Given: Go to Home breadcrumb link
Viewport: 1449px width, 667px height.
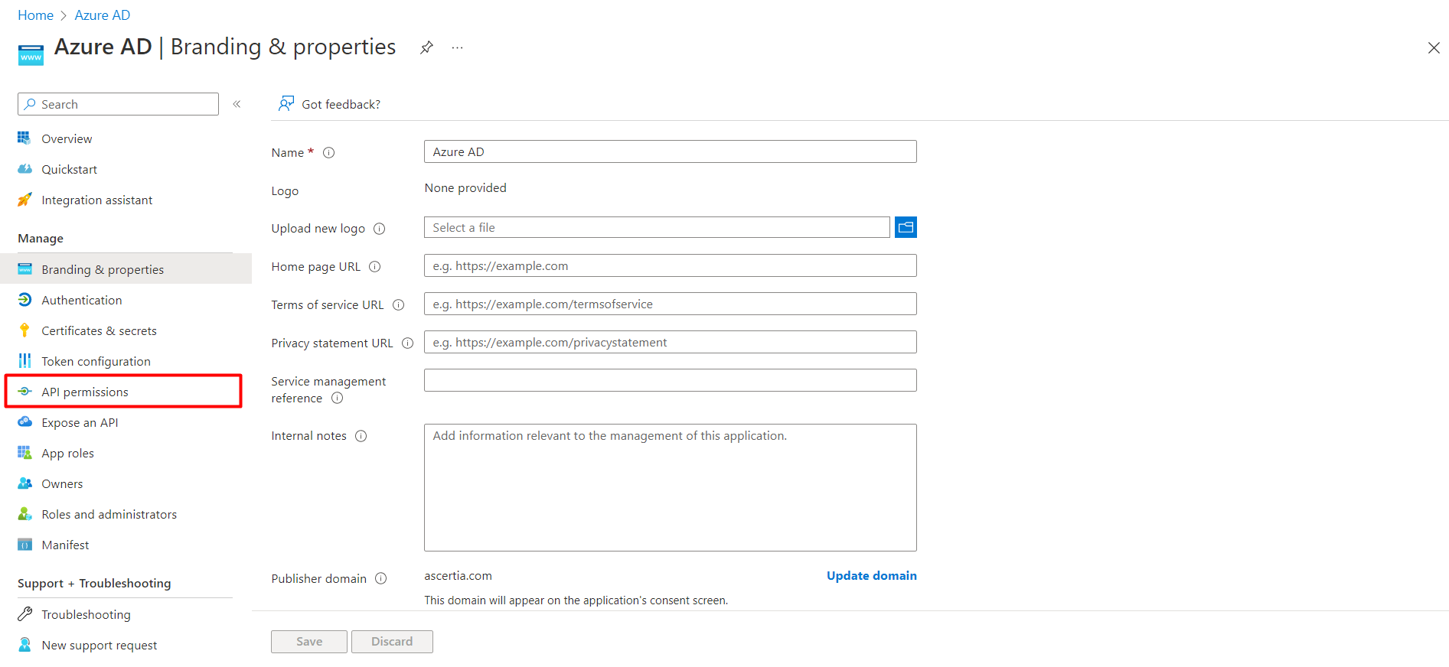Looking at the screenshot, I should point(35,15).
